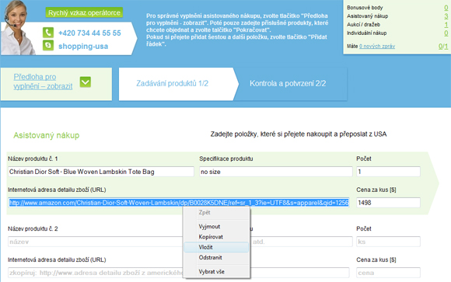Open the 0 nových zpráv link
This screenshot has height=282, width=451.
(377, 46)
